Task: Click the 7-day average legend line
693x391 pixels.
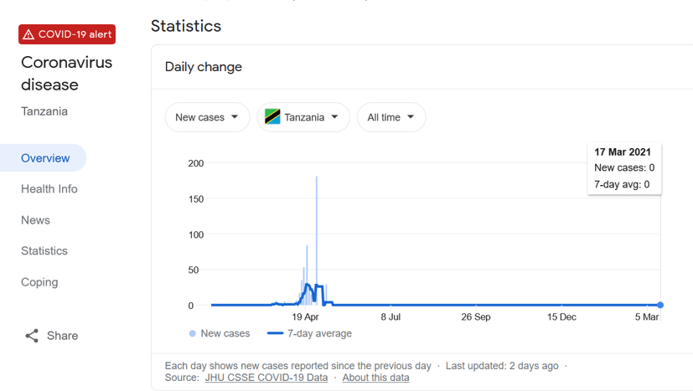Action: point(275,333)
